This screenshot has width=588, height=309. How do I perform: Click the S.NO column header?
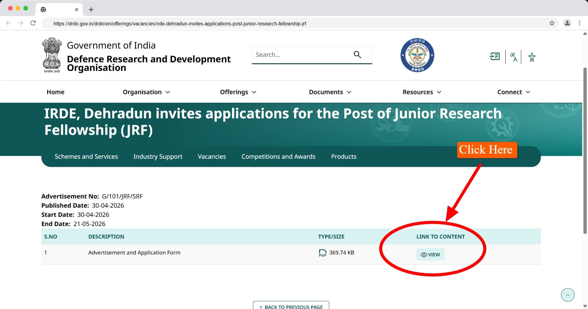tap(51, 237)
